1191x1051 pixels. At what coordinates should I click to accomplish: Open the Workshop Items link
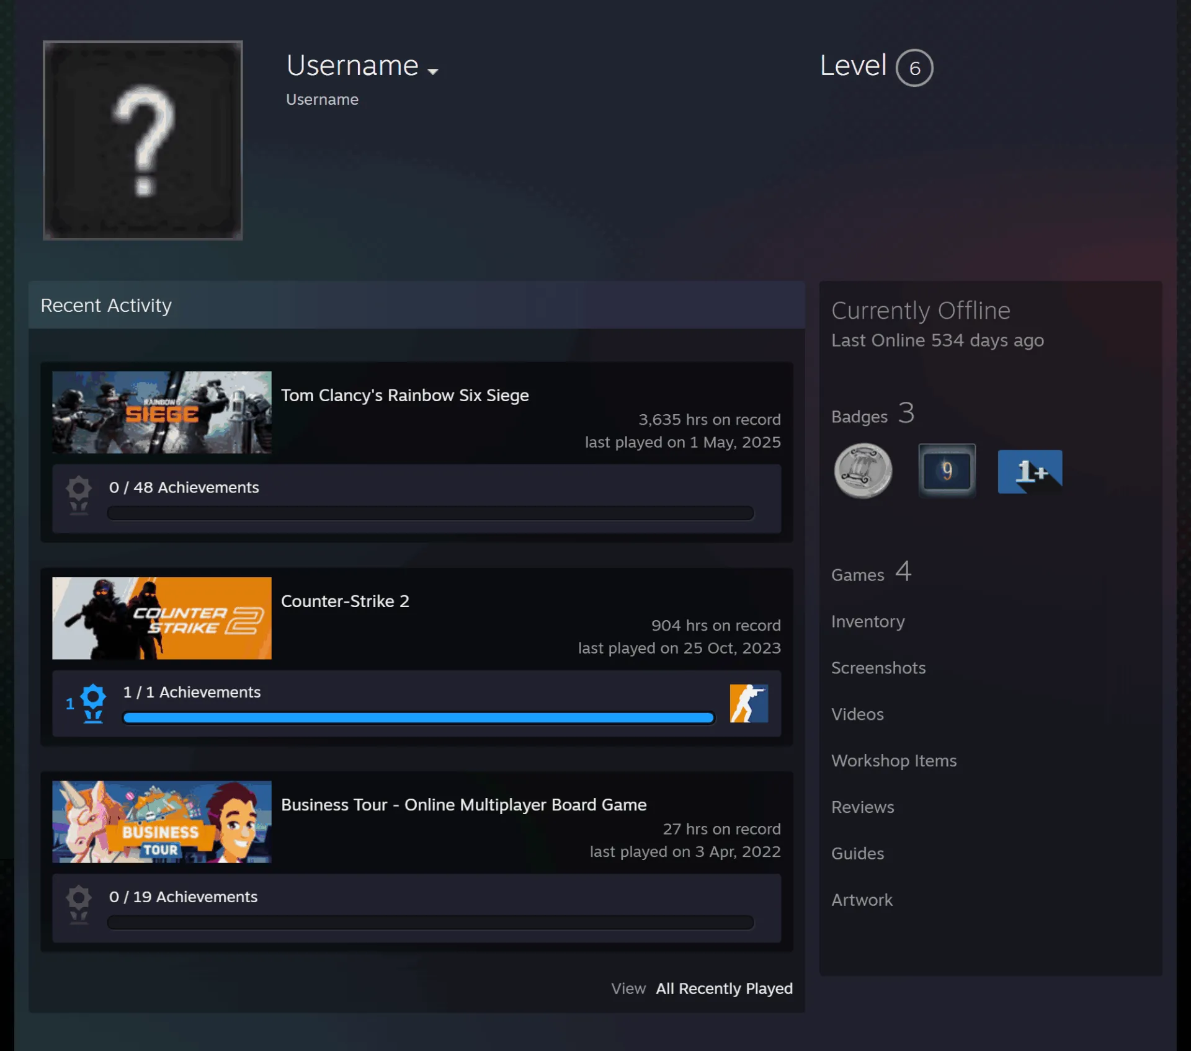coord(894,761)
